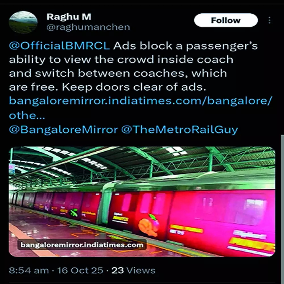Click the 8:54 am timestamp
The image size is (284, 284).
[x=29, y=270]
